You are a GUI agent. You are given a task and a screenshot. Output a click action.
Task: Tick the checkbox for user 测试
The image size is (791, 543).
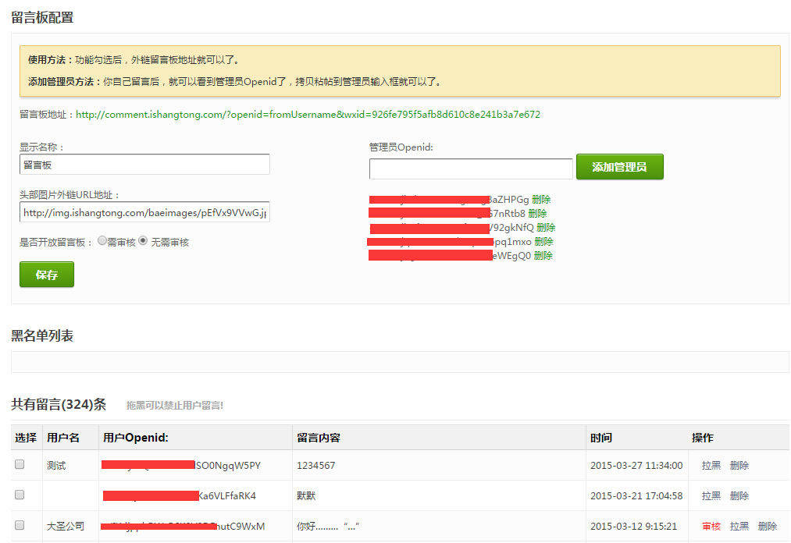pyautogui.click(x=20, y=464)
